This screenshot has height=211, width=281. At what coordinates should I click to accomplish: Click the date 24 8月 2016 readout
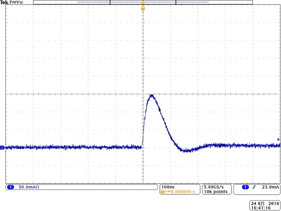click(x=265, y=204)
